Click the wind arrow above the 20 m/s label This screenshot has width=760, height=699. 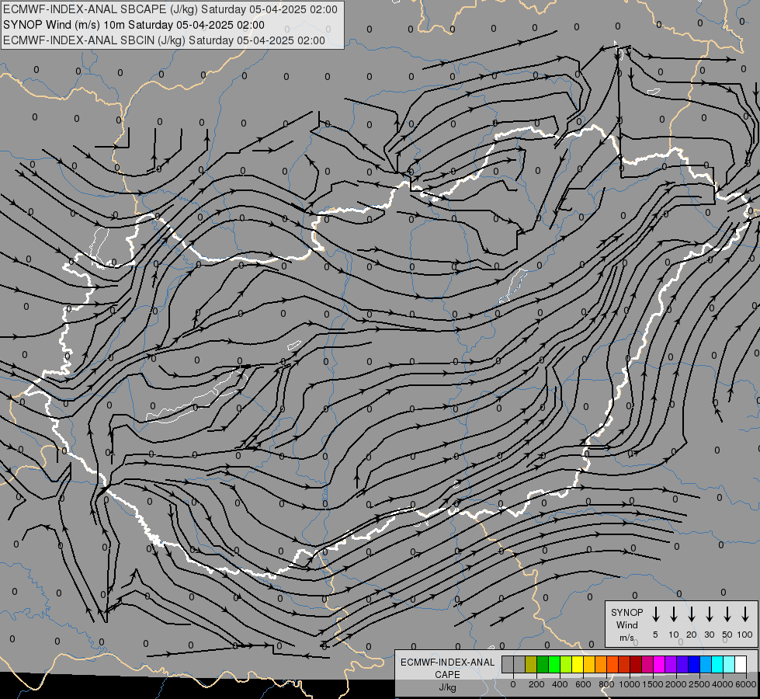click(x=692, y=614)
